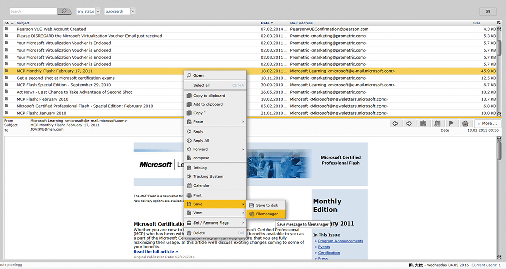The width and height of the screenshot is (506, 269).
Task: Click the Print icon in context menu
Action: pos(189,196)
